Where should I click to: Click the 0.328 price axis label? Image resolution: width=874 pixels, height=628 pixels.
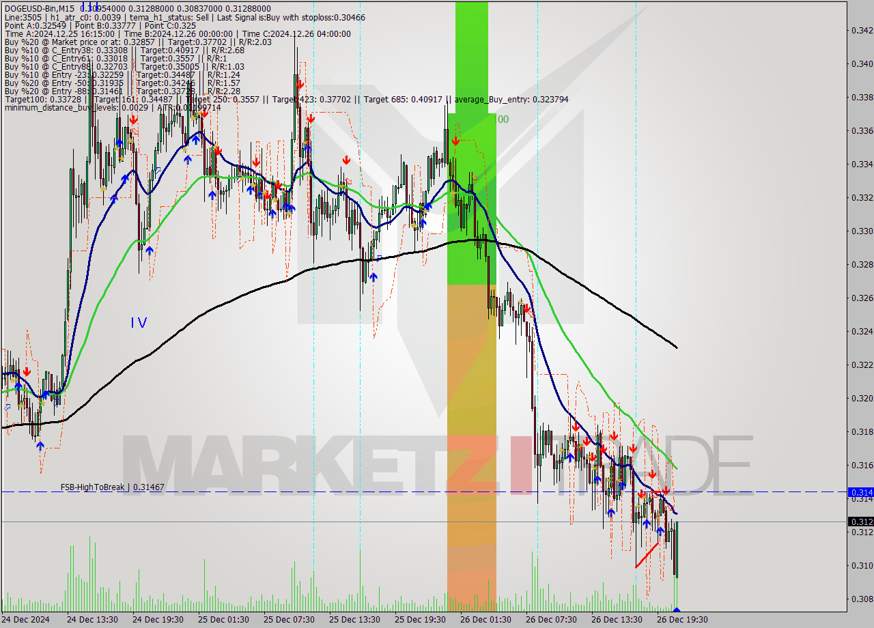click(862, 264)
